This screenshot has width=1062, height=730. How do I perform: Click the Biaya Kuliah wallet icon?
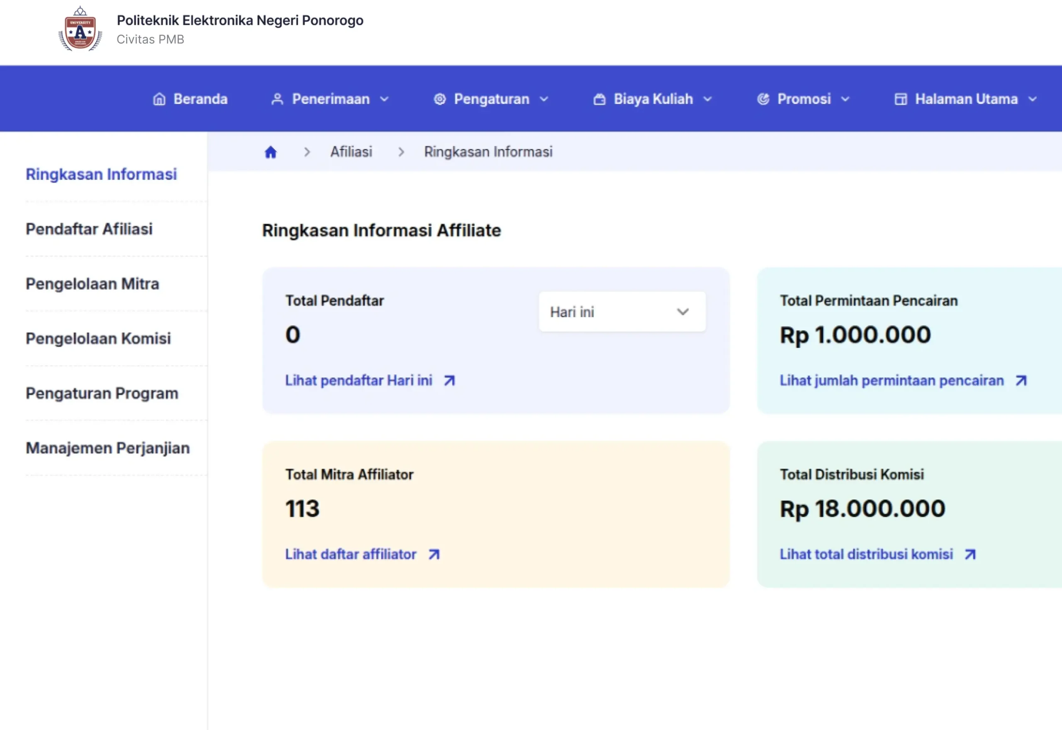click(599, 99)
